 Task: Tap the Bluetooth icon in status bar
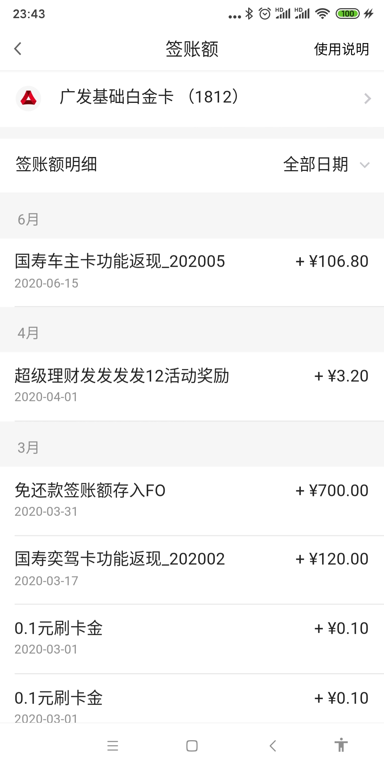point(249,14)
